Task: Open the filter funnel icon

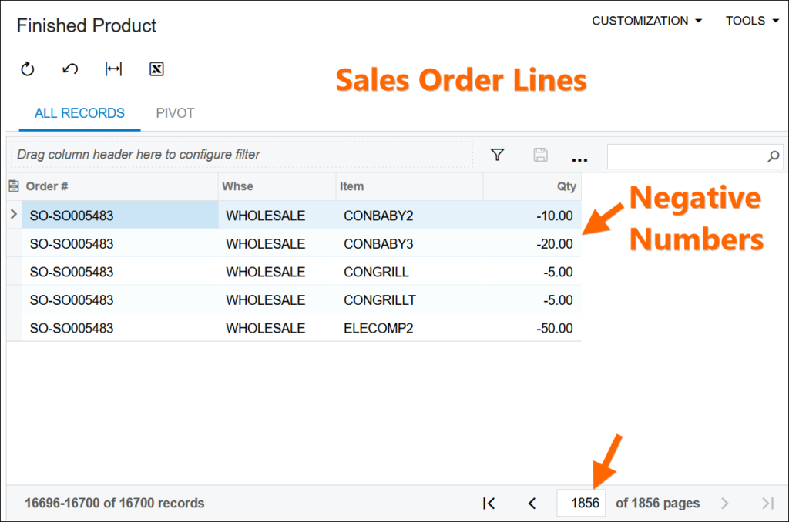Action: pos(498,155)
